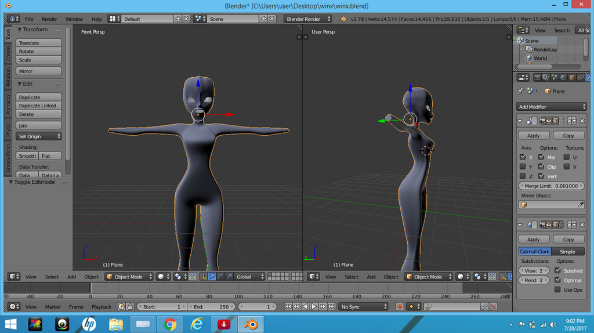The image size is (594, 333).
Task: Toggle the Mer (Merge) option checkbox
Action: click(x=541, y=157)
